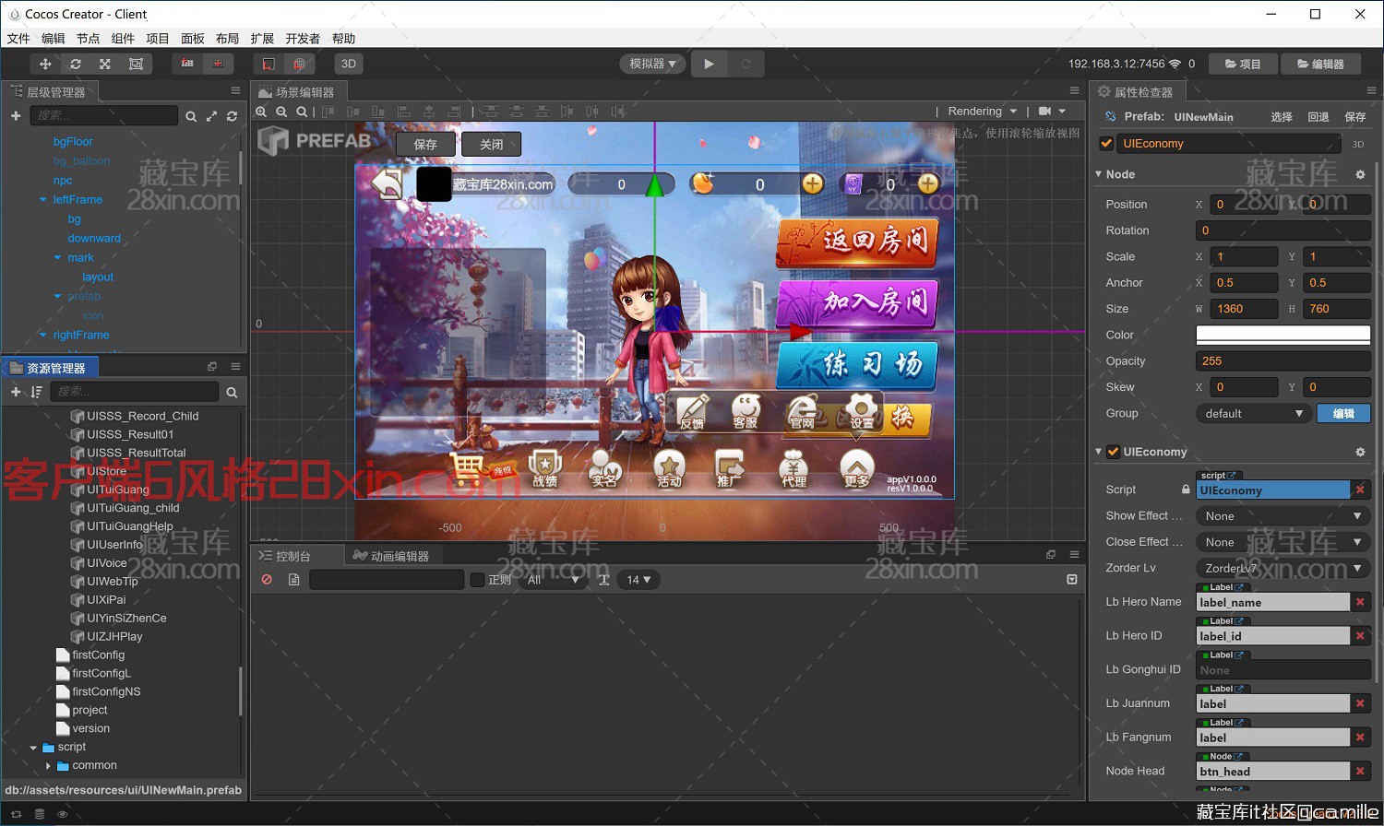The image size is (1384, 826).
Task: Select the Rect transform tool
Action: click(136, 64)
